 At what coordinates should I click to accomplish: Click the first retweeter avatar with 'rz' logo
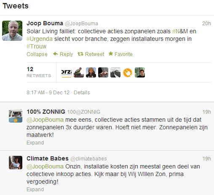point(67,72)
